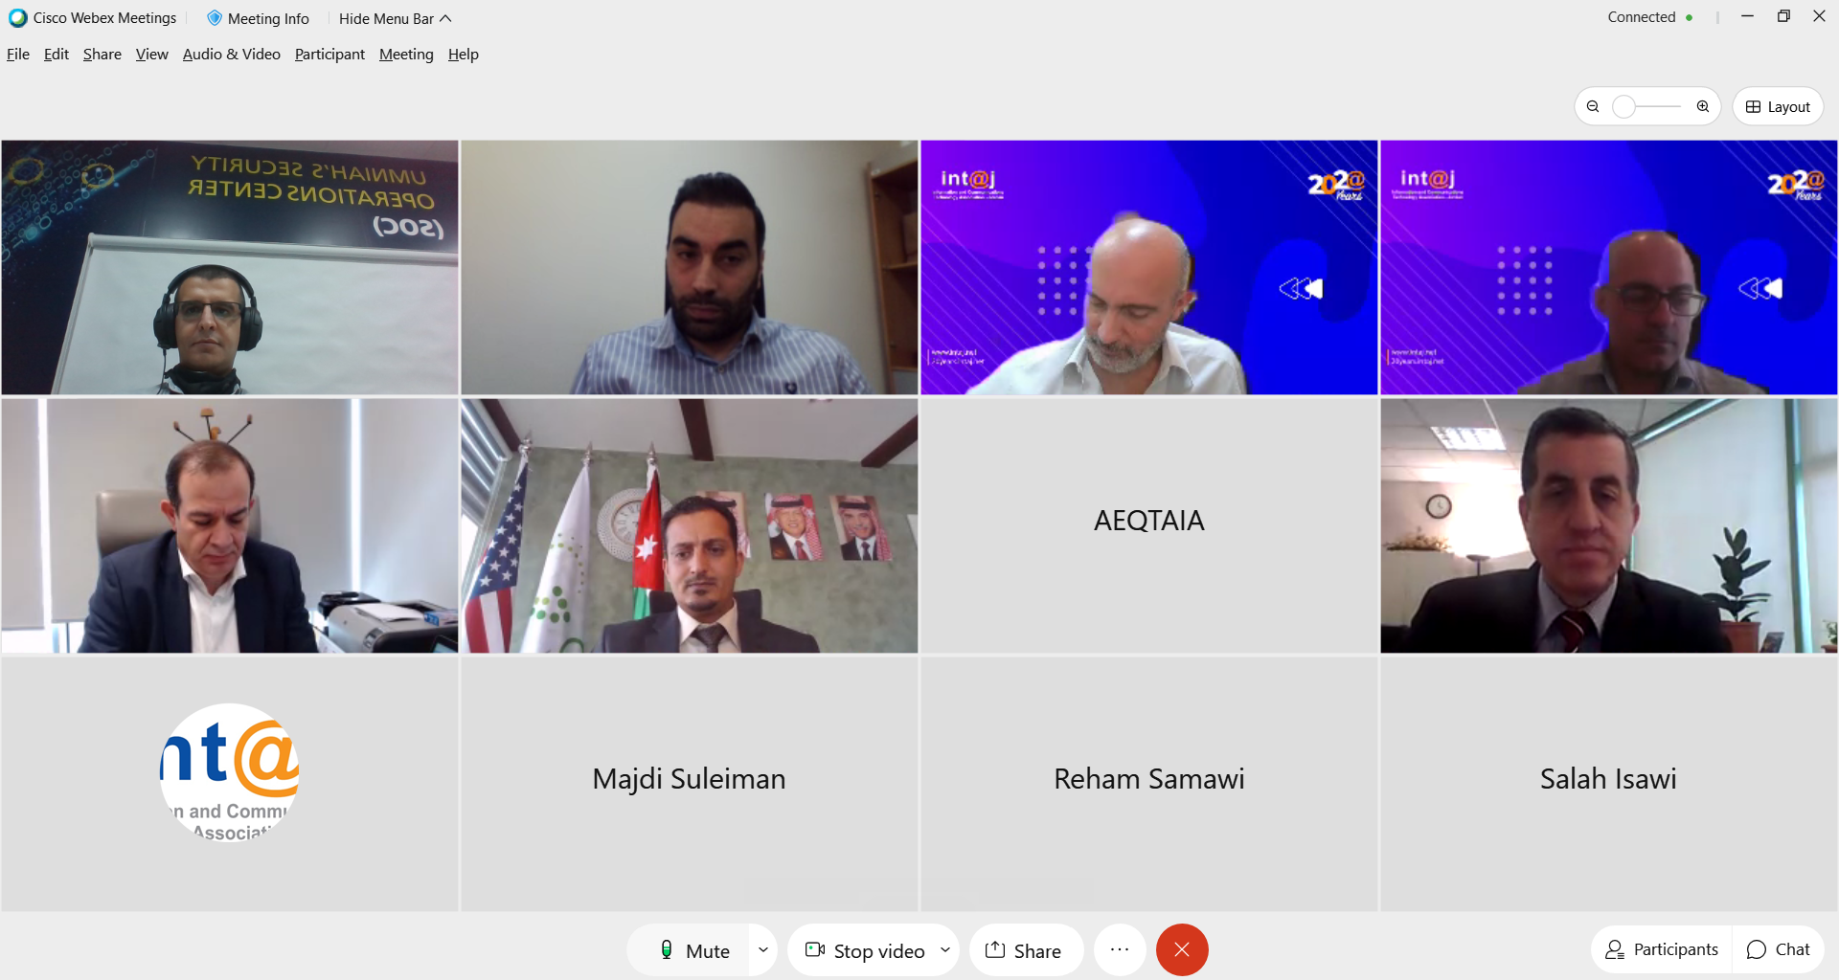Open the Meeting menu

click(x=406, y=55)
